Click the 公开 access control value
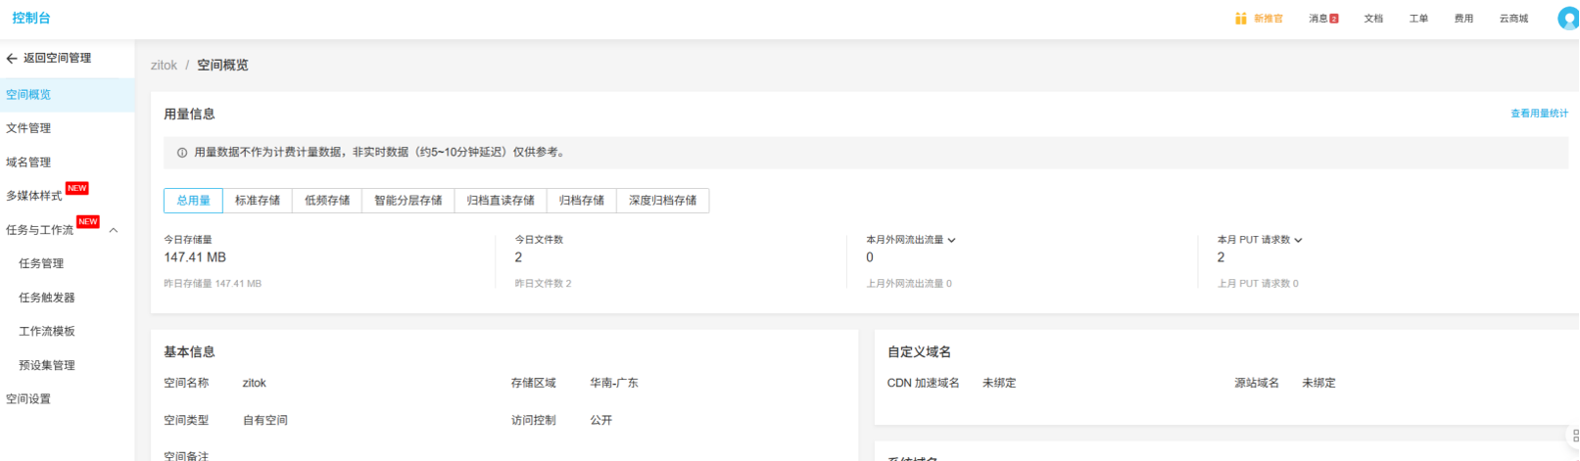The width and height of the screenshot is (1580, 461). (601, 421)
